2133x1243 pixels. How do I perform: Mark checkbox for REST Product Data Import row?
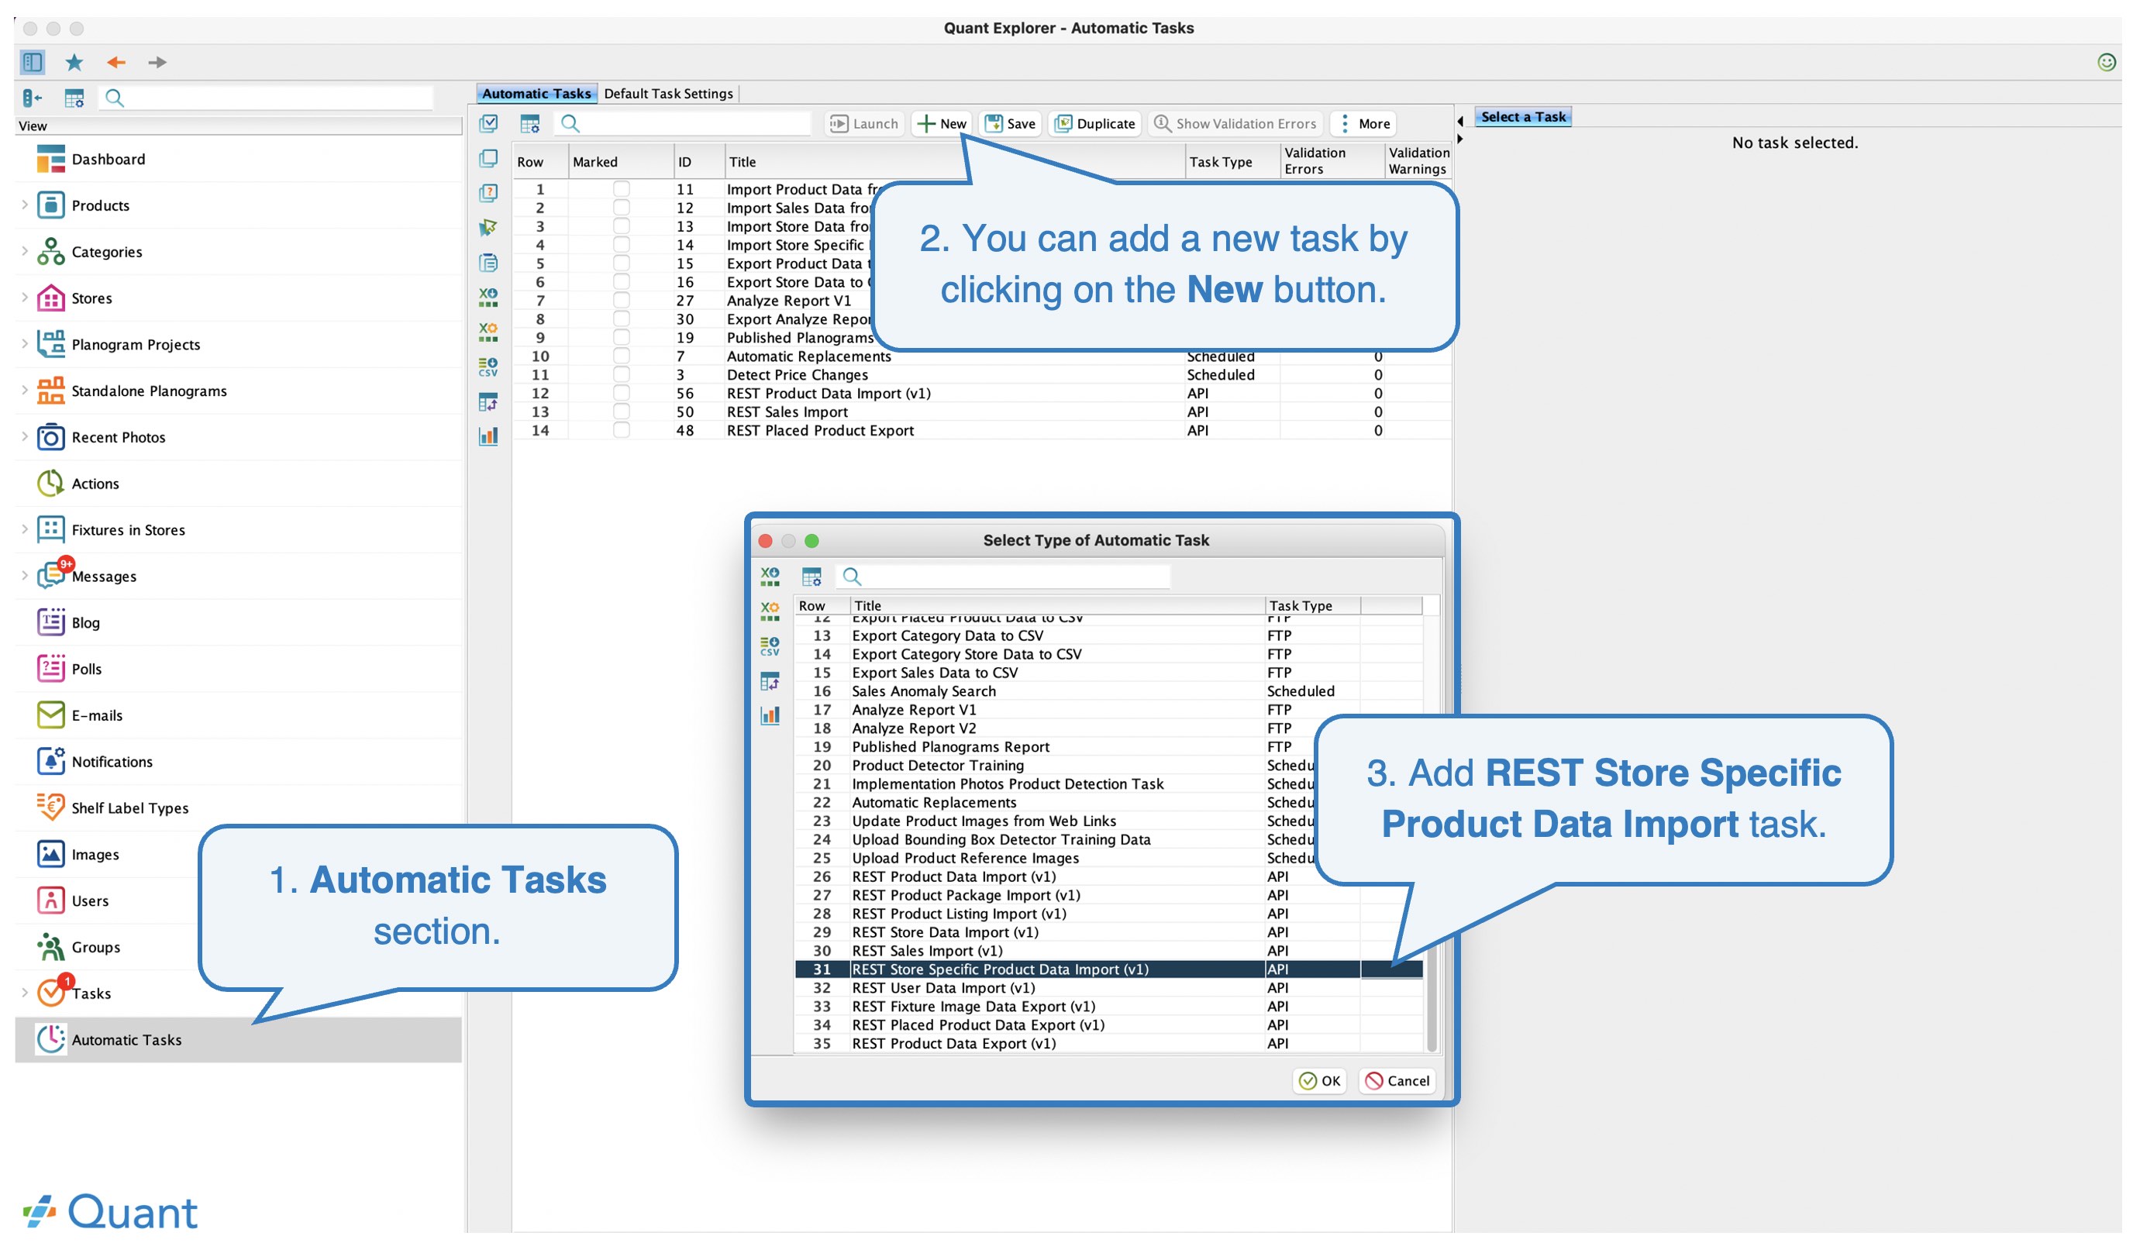point(622,393)
